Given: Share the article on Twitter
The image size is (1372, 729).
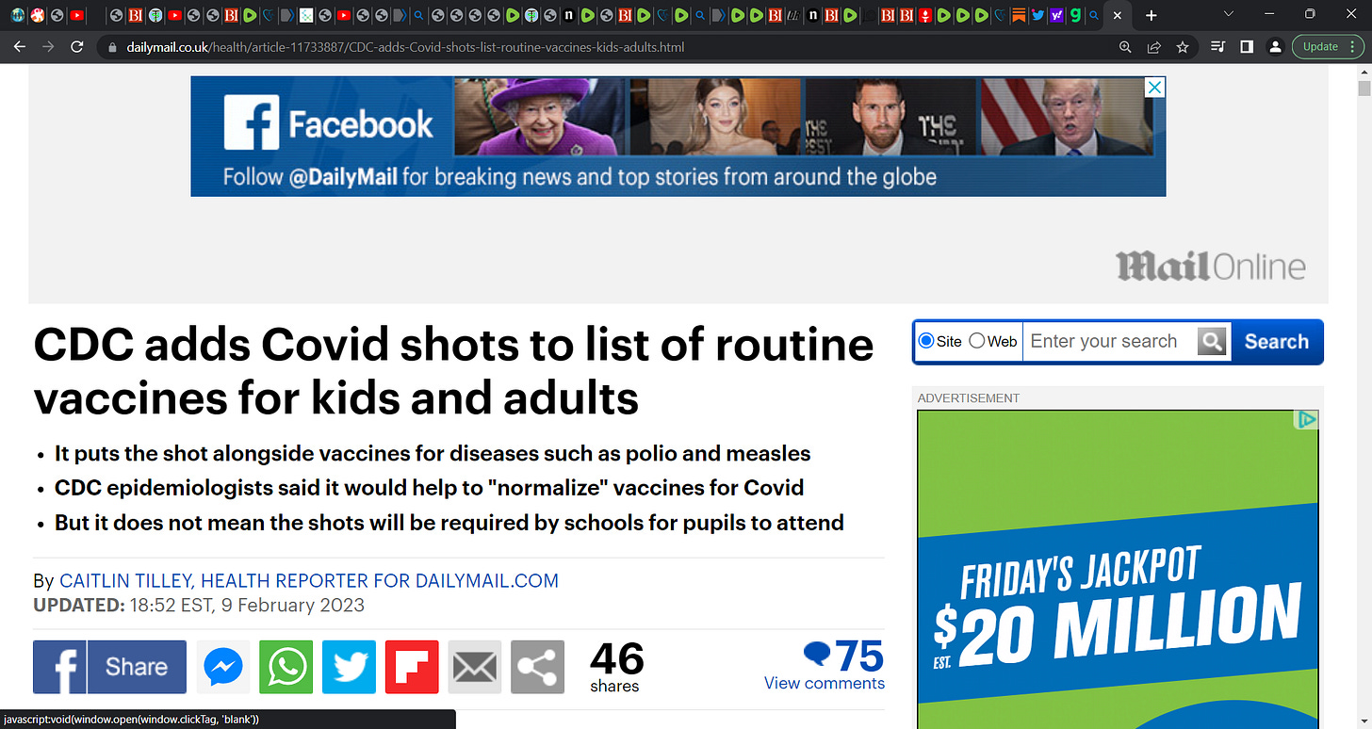Looking at the screenshot, I should click(349, 667).
